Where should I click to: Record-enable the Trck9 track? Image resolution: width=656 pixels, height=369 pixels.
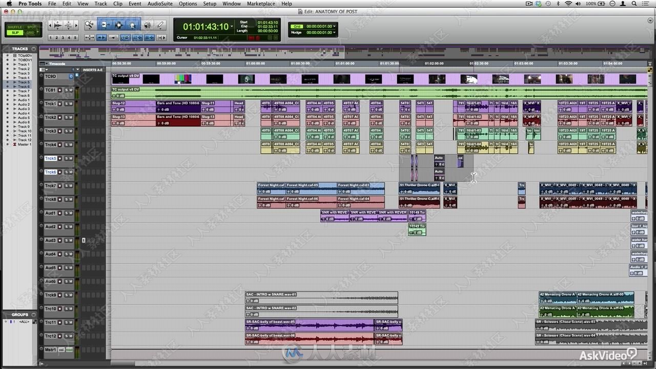pos(60,295)
